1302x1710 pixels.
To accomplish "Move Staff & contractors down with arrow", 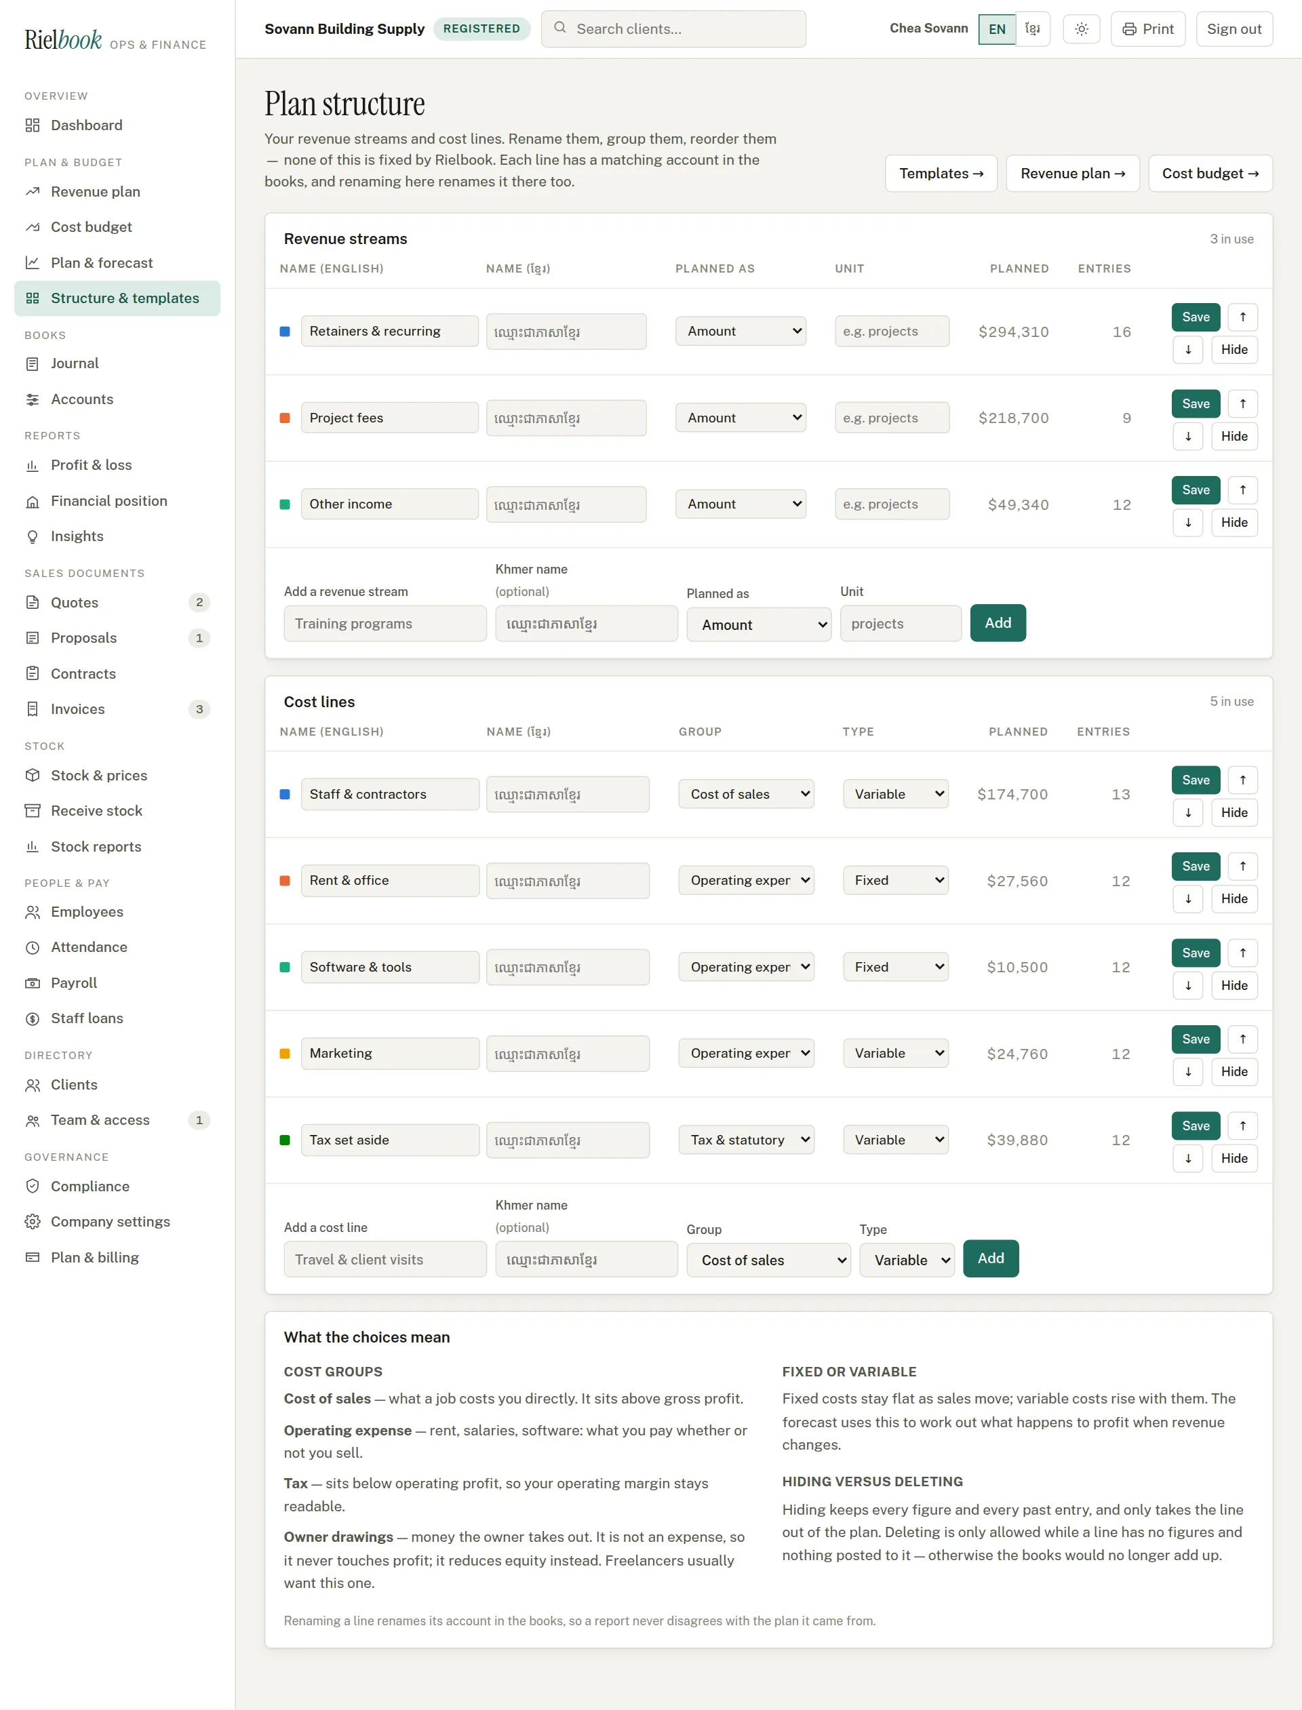I will coord(1187,813).
